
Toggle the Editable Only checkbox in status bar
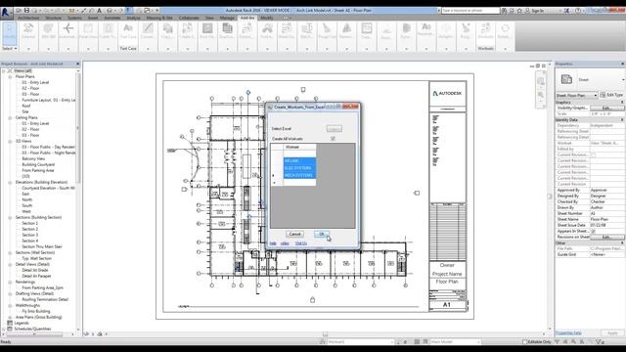[x=525, y=342]
